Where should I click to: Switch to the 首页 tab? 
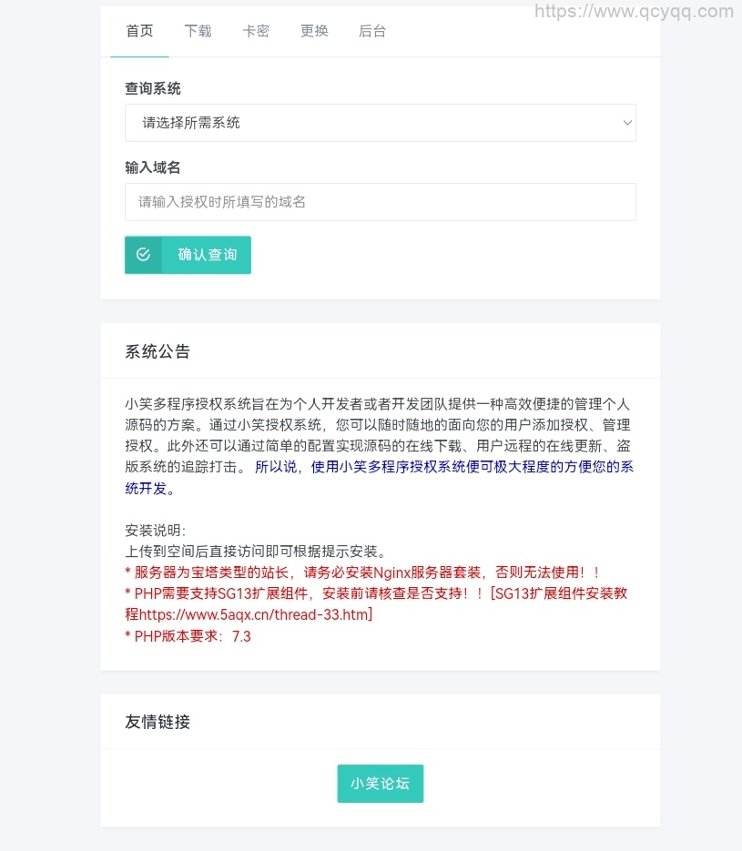[x=139, y=31]
